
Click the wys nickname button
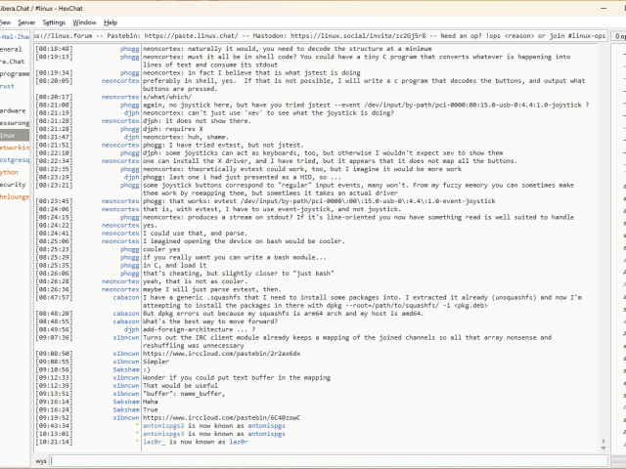coord(41,458)
